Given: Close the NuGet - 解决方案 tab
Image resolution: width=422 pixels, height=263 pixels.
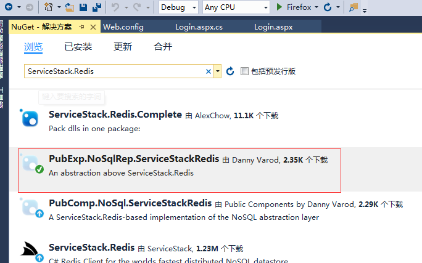Looking at the screenshot, I should [93, 27].
